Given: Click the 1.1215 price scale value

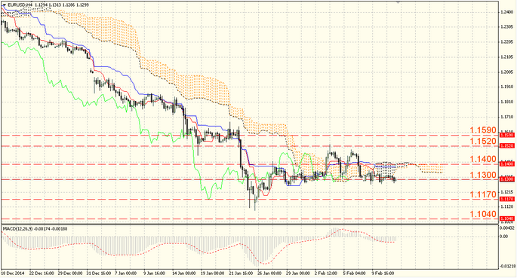Looking at the screenshot, I should click(x=507, y=192).
